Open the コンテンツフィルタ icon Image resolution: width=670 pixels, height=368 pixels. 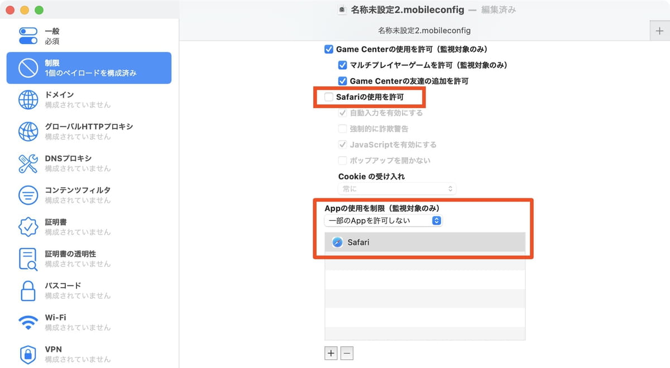28,195
